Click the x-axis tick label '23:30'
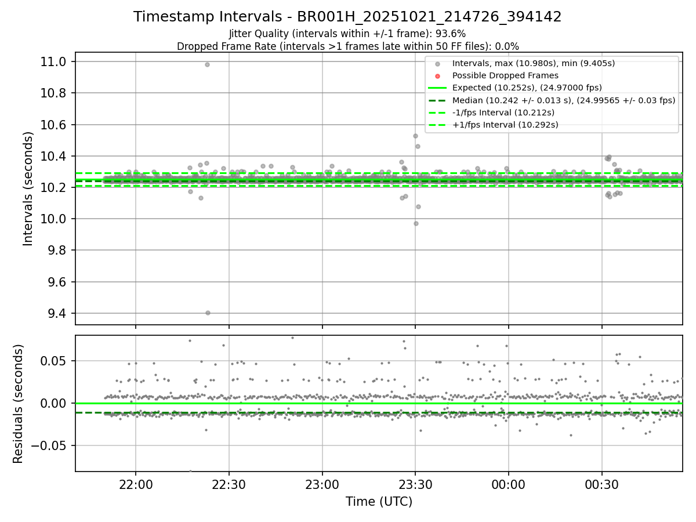Viewport: 696px width, 522px height. coord(415,485)
